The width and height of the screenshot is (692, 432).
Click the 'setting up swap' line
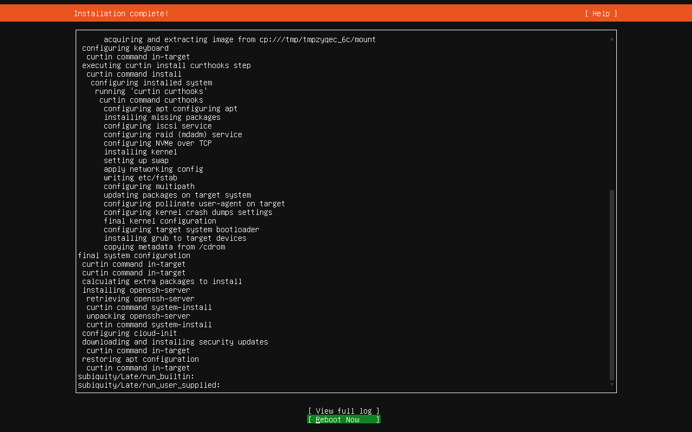pyautogui.click(x=136, y=160)
